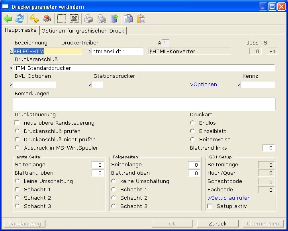Open the >Setup aufrufen link
The width and height of the screenshot is (288, 231).
229,198
